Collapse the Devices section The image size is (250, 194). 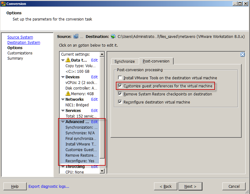coord(63,77)
